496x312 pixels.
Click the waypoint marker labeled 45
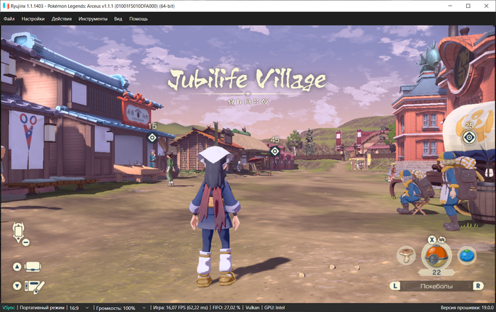coord(275,151)
